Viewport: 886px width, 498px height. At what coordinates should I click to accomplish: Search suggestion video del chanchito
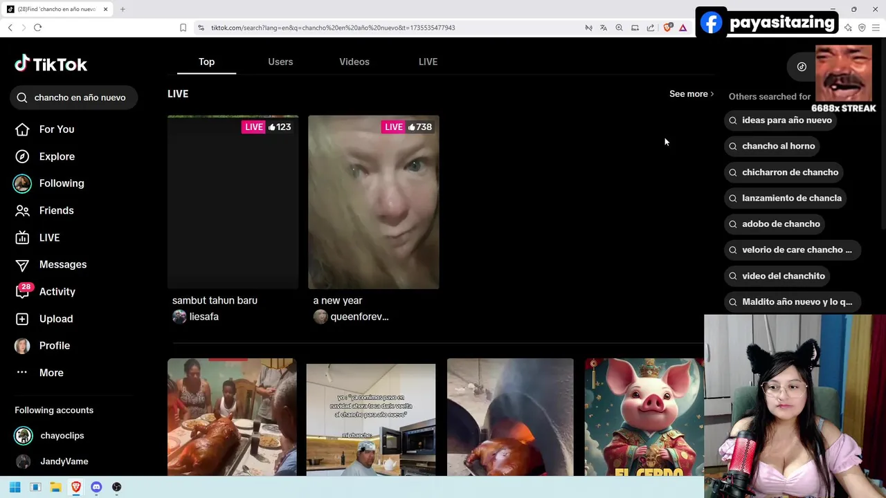tap(777, 276)
